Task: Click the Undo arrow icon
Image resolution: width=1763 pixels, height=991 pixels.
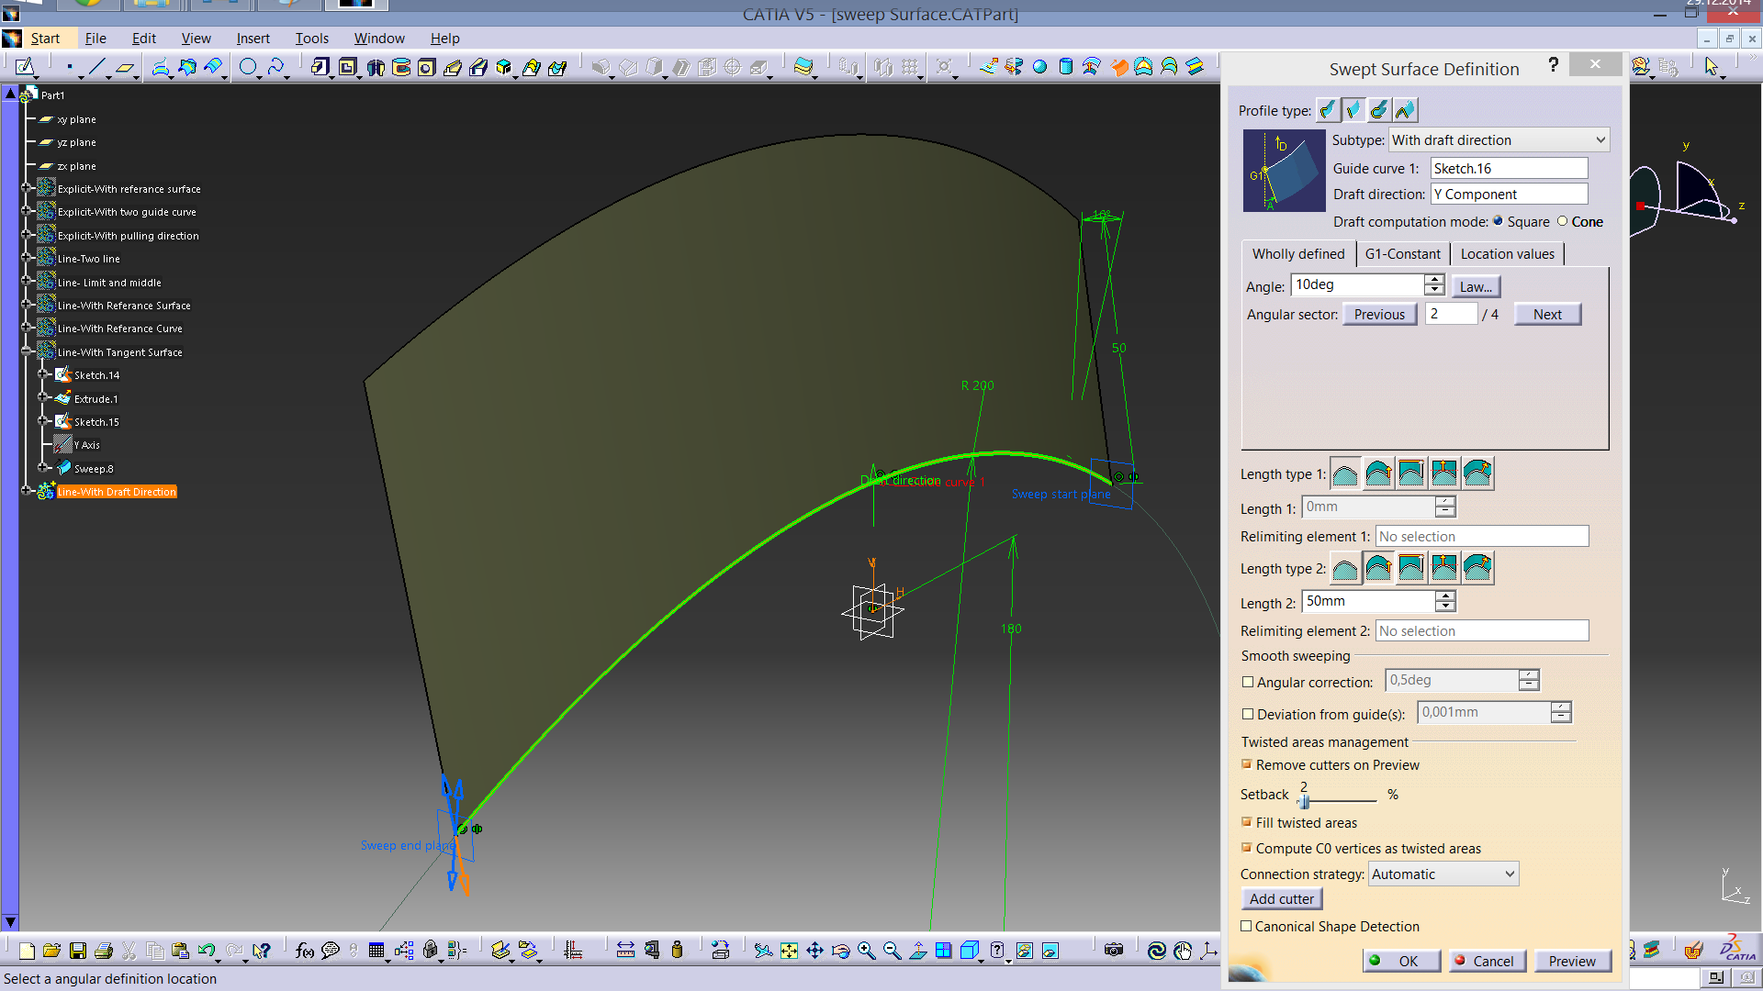Action: pos(206,951)
